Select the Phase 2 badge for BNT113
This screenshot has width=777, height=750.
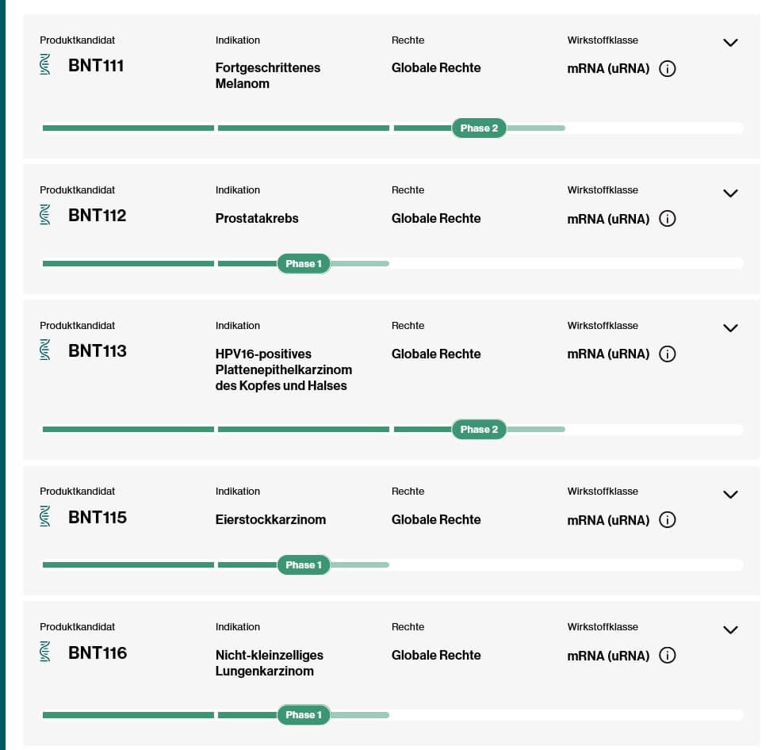click(x=479, y=430)
